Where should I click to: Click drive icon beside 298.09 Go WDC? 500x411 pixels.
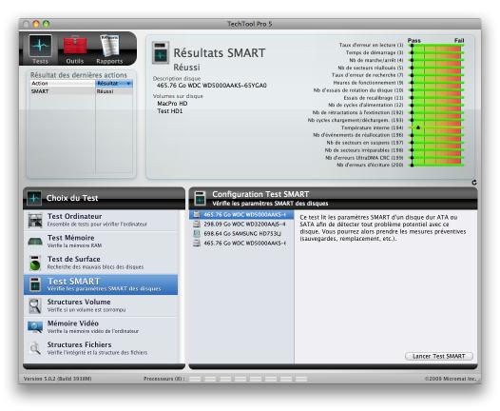(x=197, y=224)
